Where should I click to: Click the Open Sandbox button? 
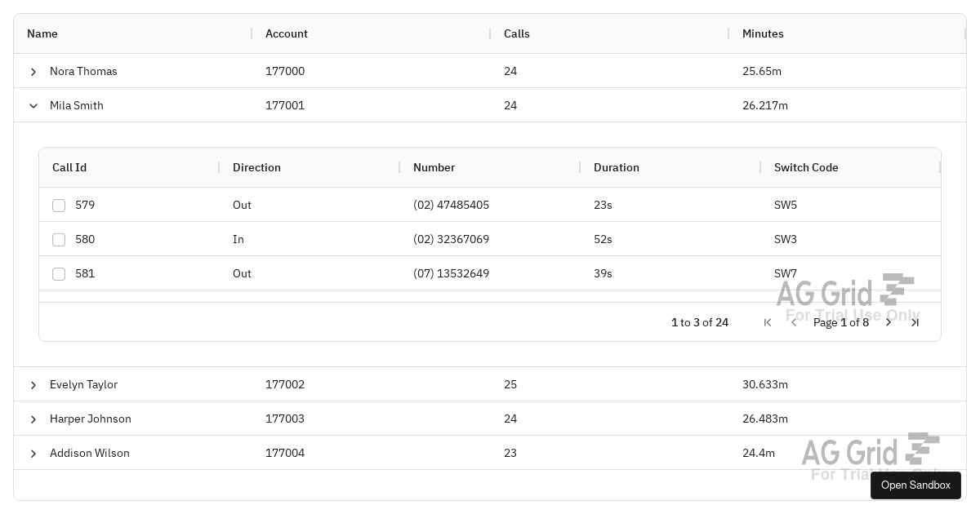click(x=915, y=485)
